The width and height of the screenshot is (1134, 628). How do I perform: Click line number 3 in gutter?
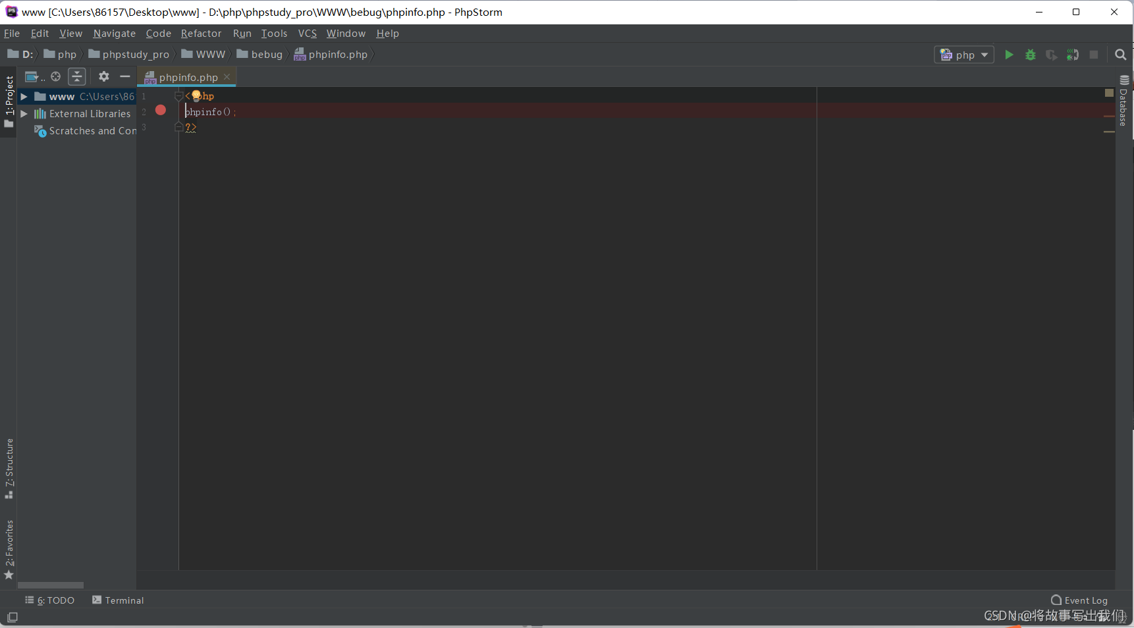coord(144,127)
